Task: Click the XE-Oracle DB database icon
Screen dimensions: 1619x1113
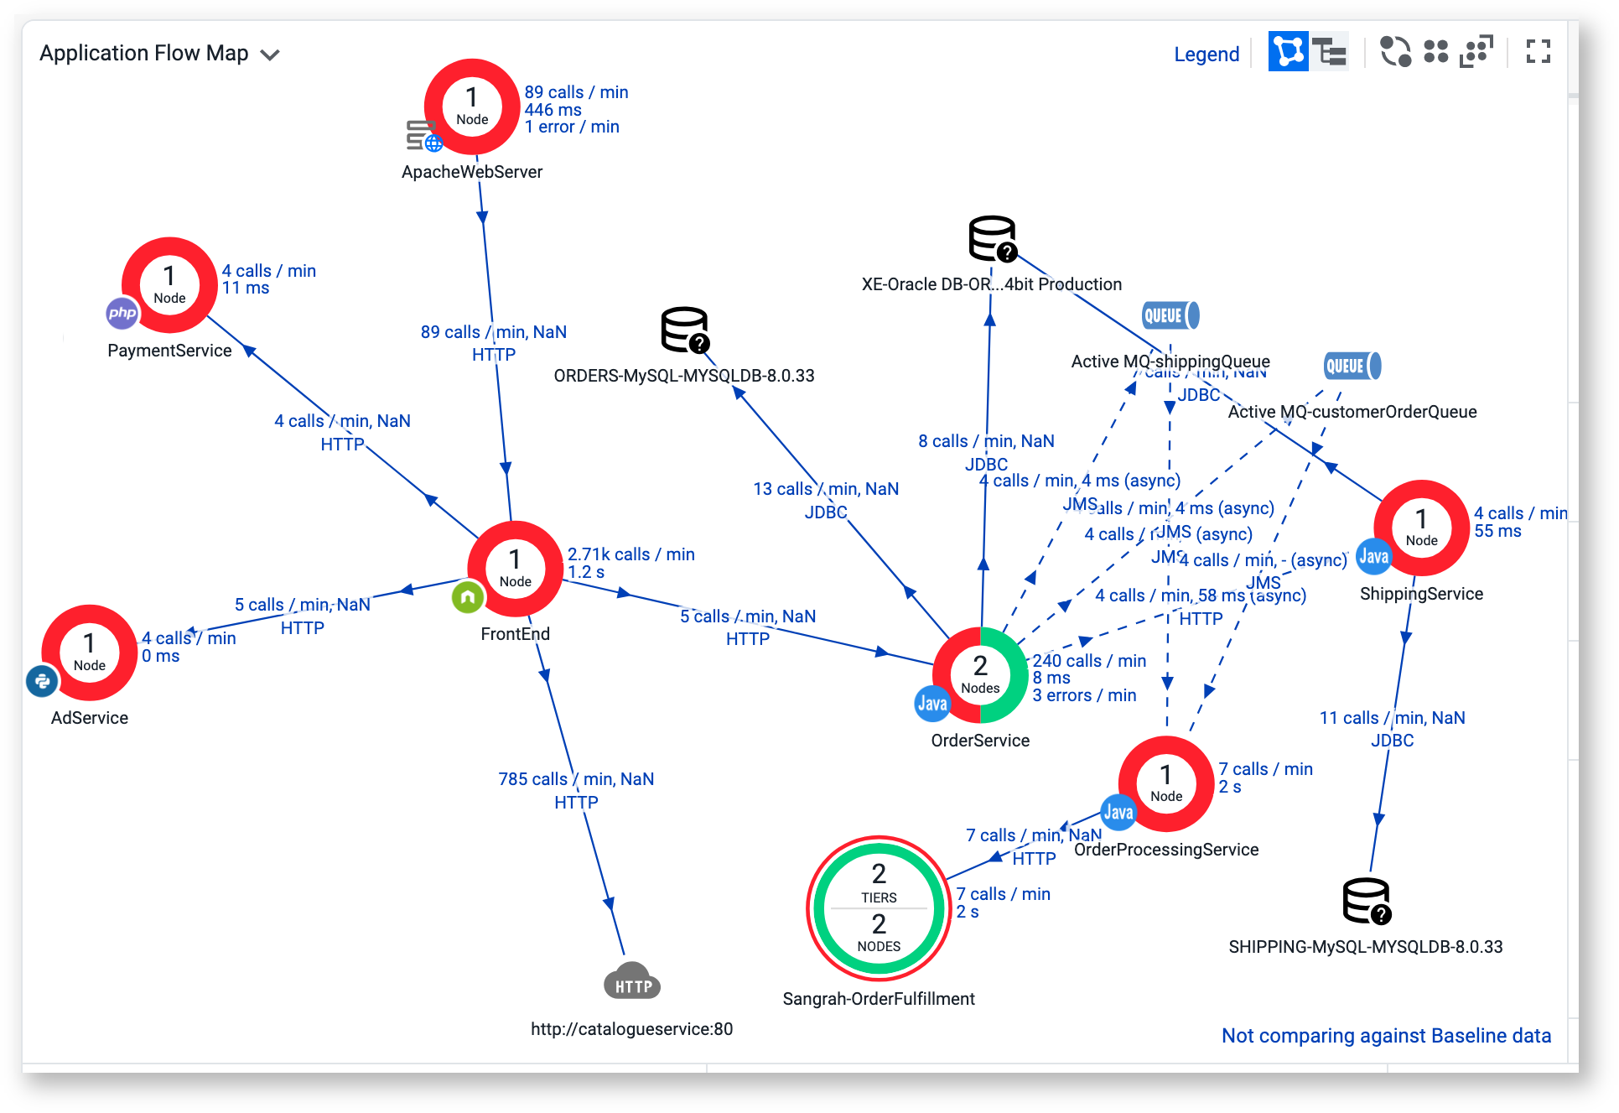Action: coord(993,239)
